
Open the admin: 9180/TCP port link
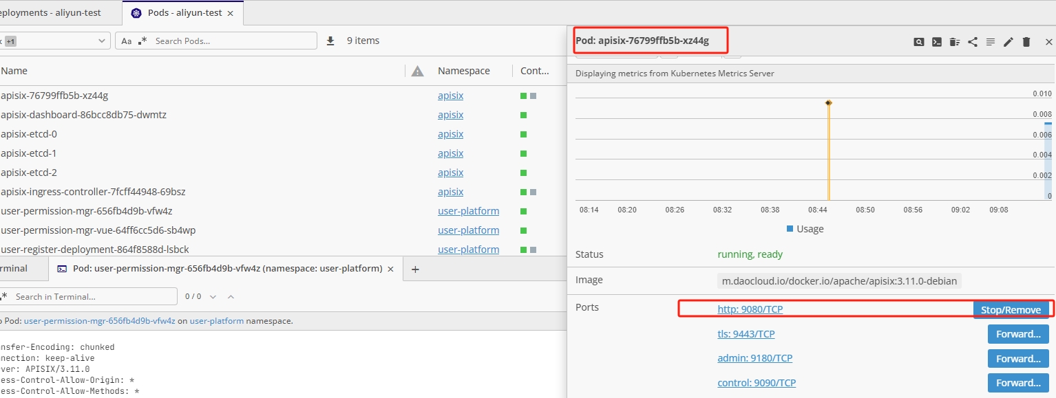pos(754,358)
